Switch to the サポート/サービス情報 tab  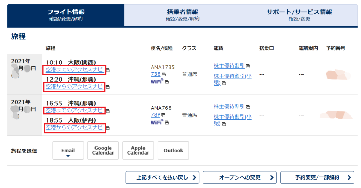pyautogui.click(x=299, y=15)
